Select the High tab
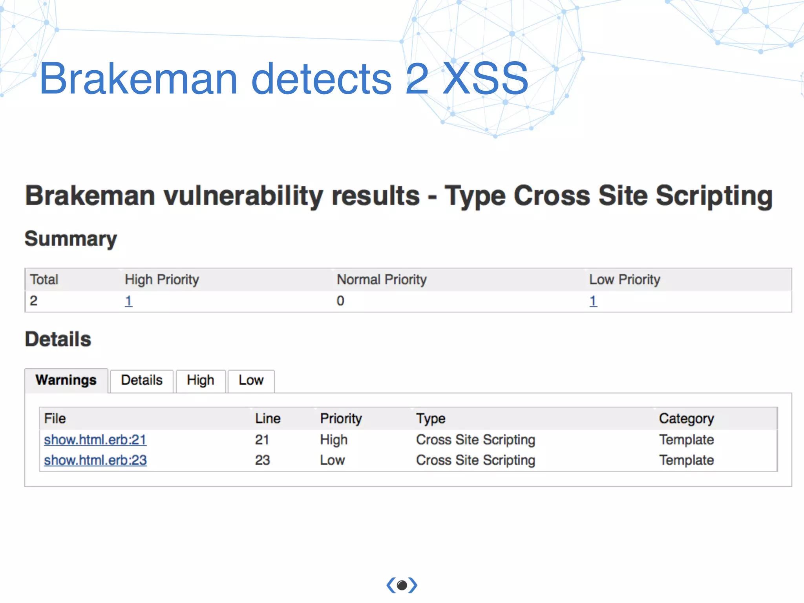 [201, 380]
